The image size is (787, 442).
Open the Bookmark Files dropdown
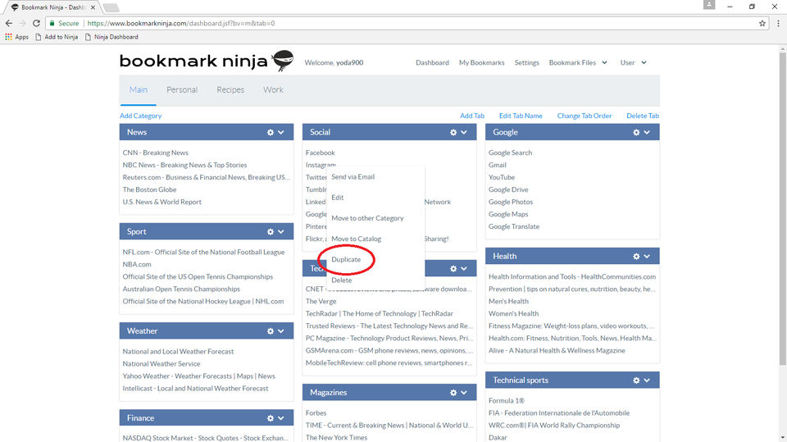pos(578,63)
